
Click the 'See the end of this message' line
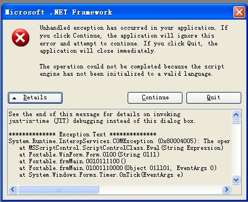tap(95, 114)
